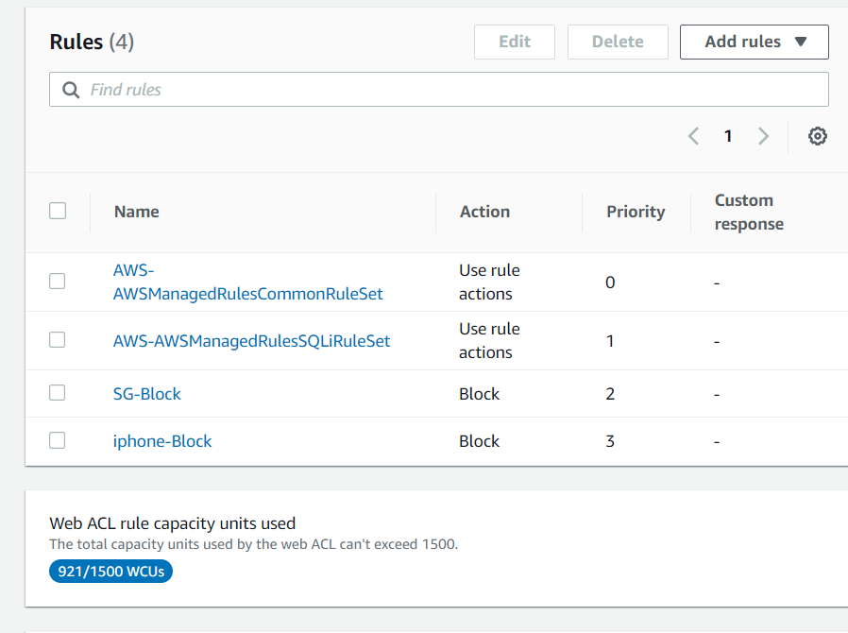Check the AWSManagedRulesSQLiRuleSet row checkbox
848x633 pixels.
coord(58,339)
